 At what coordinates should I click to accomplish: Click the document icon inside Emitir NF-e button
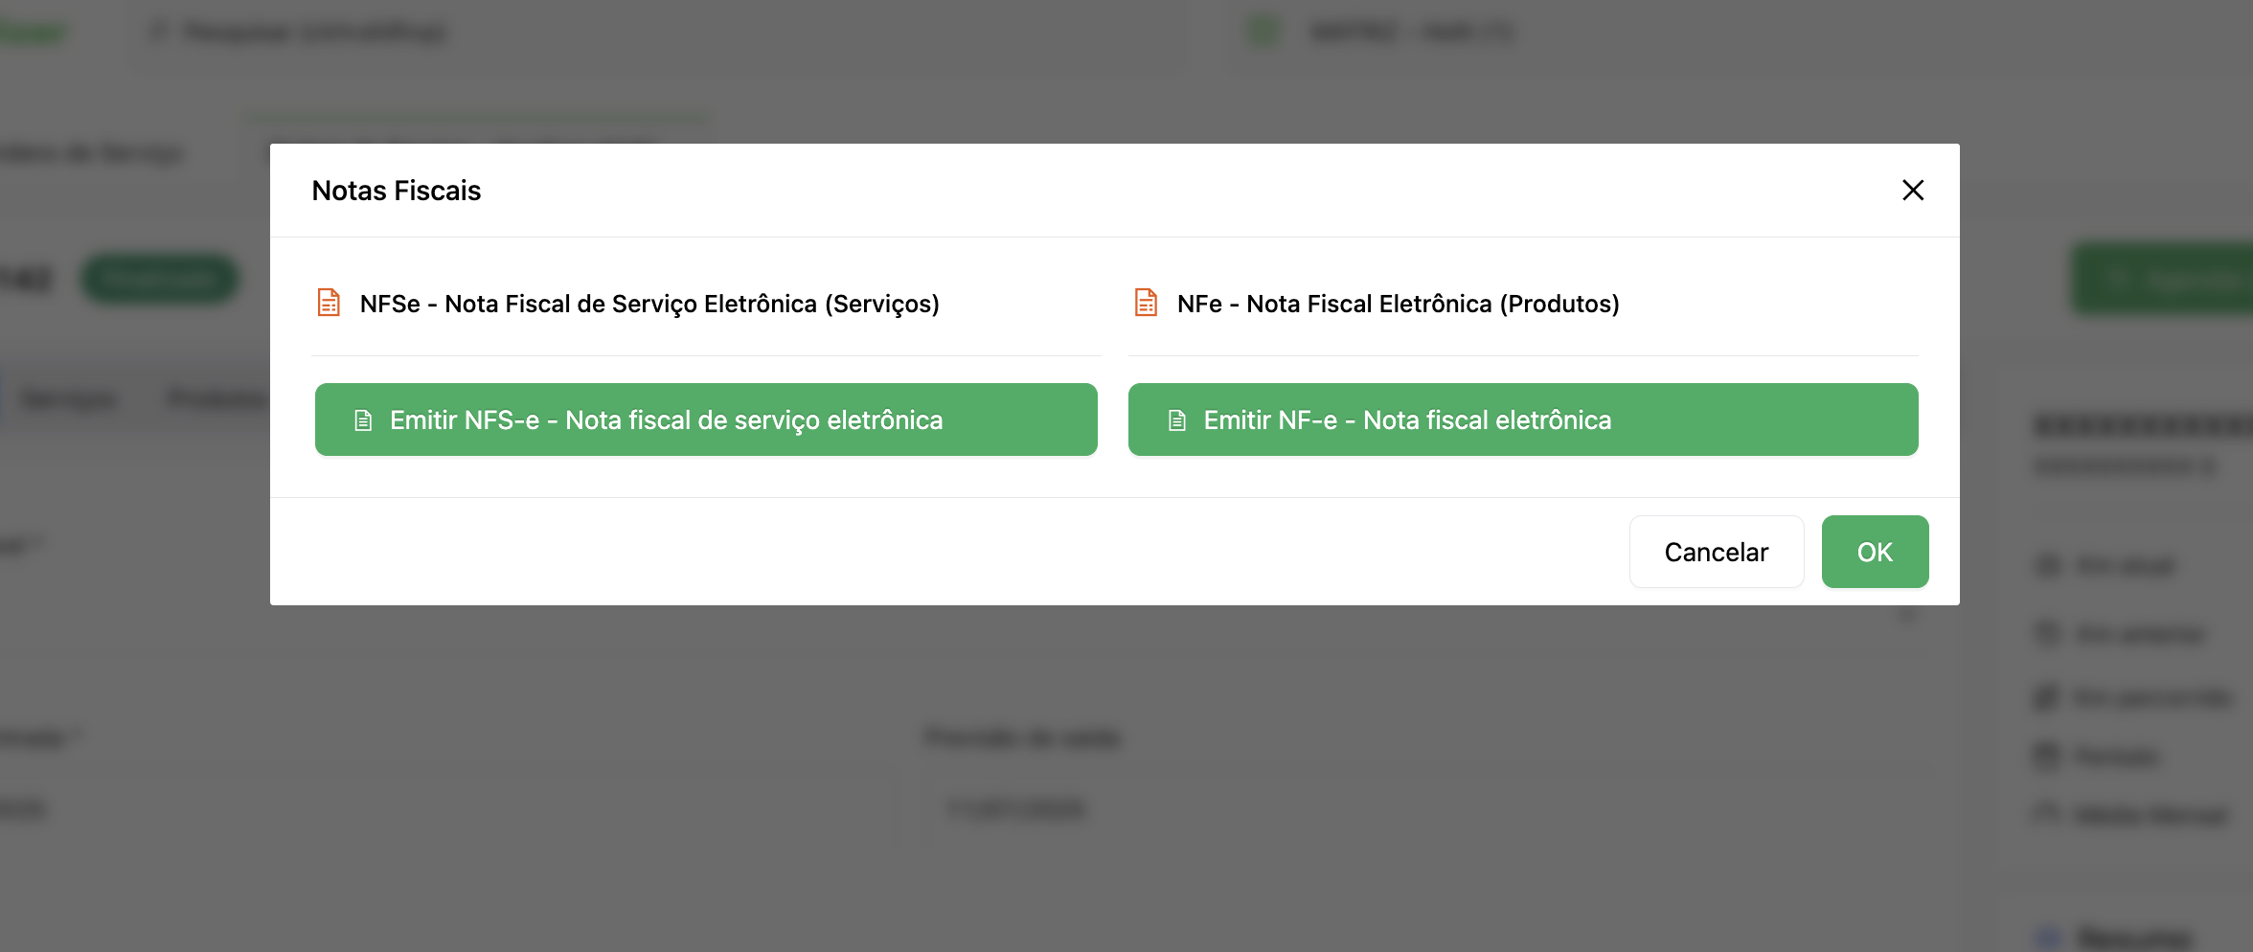pos(1176,419)
